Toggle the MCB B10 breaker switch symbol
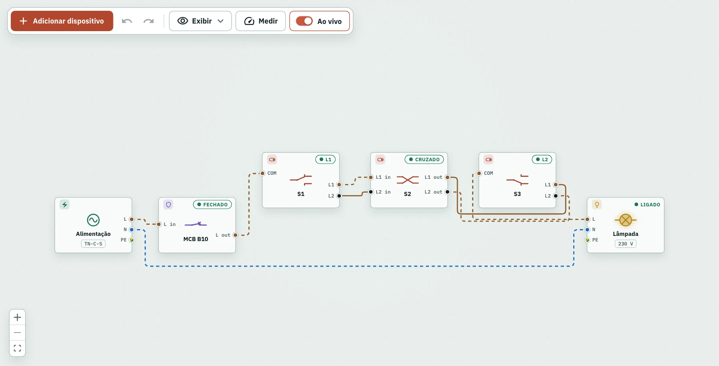 (196, 224)
